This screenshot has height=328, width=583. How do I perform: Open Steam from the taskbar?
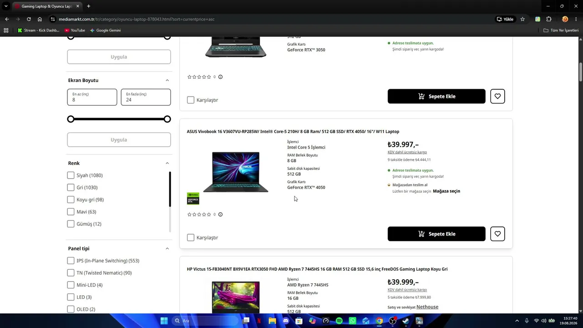click(406, 321)
